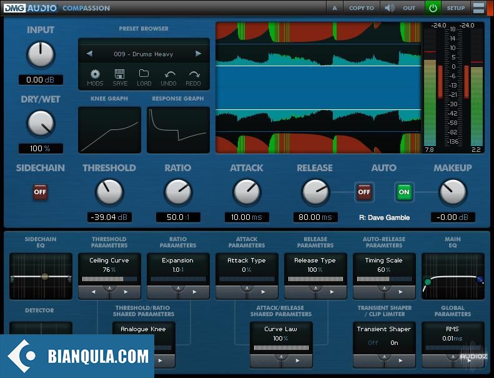
Task: Click next arrow under Attack Type
Action: pyautogui.click(x=263, y=292)
